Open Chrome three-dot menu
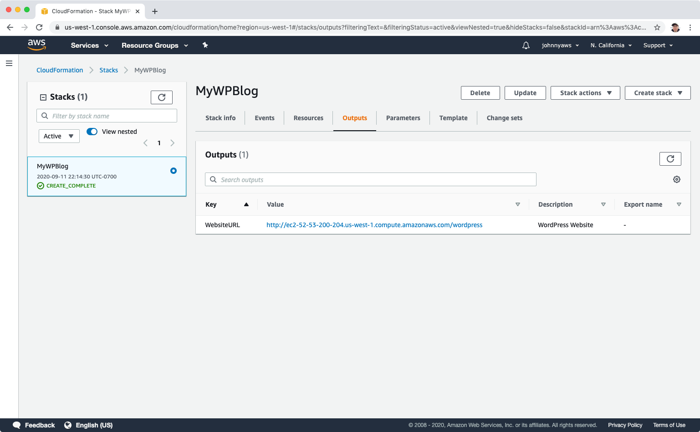Screen dimensions: 700x432 [690, 27]
